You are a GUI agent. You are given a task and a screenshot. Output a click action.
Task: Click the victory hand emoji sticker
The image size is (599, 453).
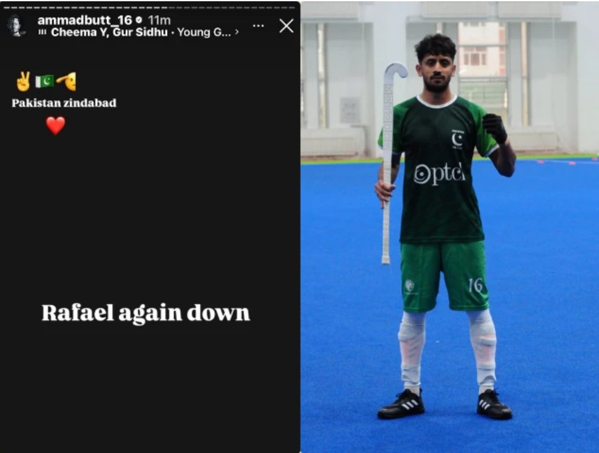(24, 81)
